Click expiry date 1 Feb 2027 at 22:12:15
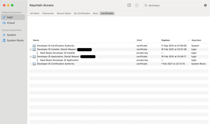Image resolution: width=210 pixels, height=124 pixels. (173, 64)
